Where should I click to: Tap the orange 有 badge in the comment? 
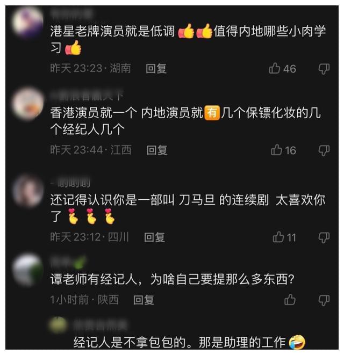(x=212, y=113)
